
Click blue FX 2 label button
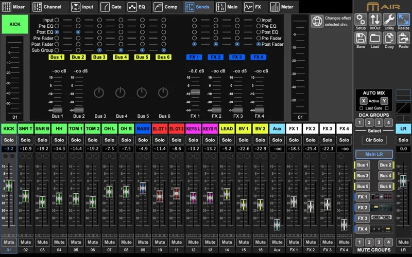pyautogui.click(x=215, y=57)
